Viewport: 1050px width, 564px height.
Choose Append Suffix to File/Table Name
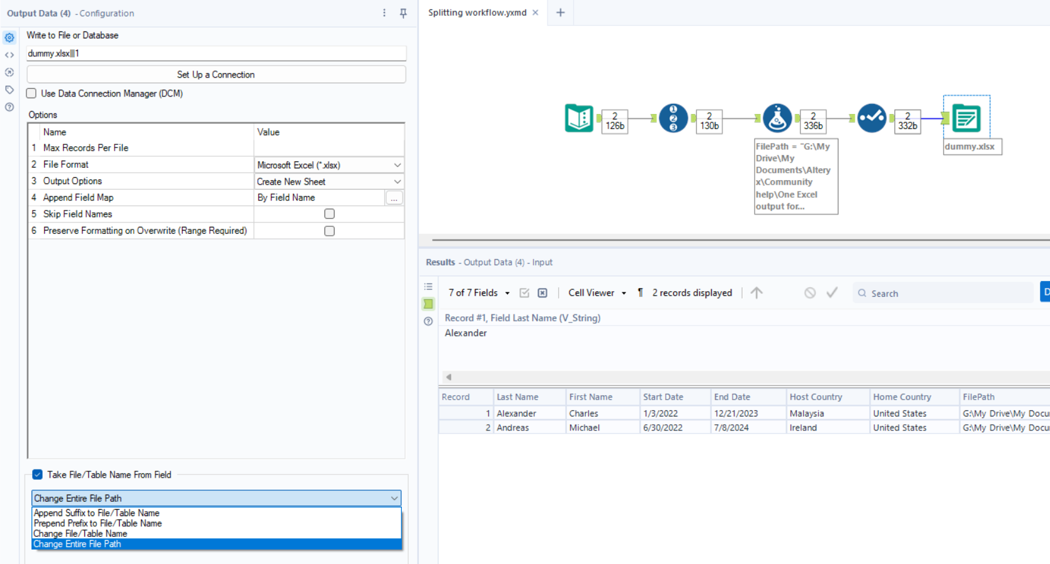tap(96, 513)
